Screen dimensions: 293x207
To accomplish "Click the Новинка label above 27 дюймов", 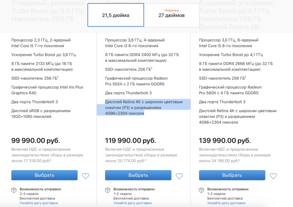I will pos(172,10).
